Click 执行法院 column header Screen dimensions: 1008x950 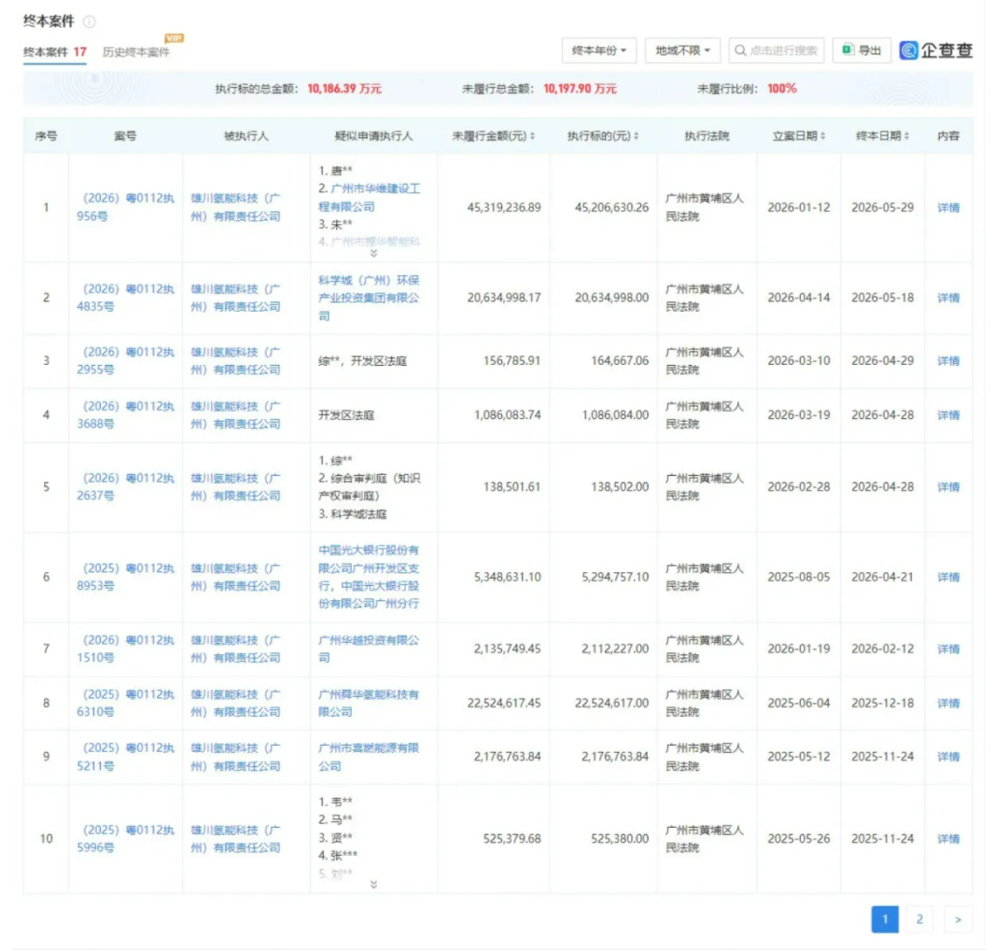coord(707,136)
